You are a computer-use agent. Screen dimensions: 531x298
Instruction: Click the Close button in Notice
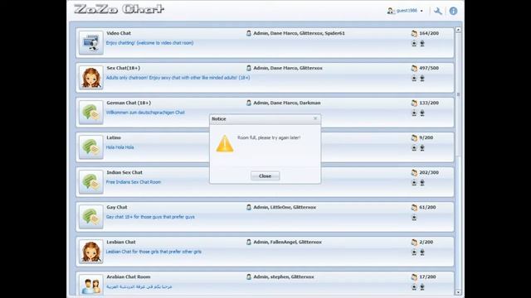point(265,176)
